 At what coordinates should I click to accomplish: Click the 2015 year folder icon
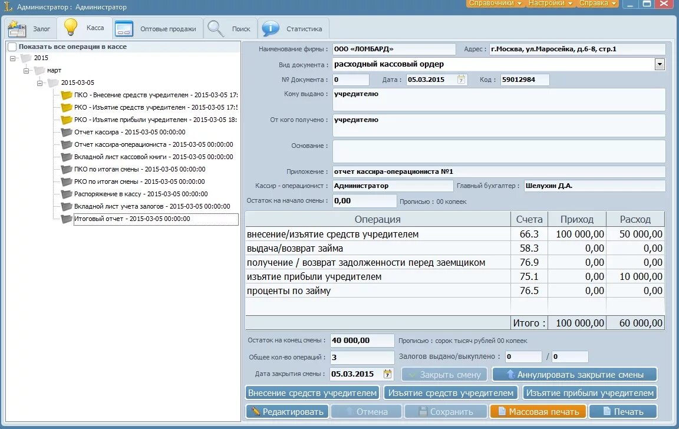tap(27, 58)
